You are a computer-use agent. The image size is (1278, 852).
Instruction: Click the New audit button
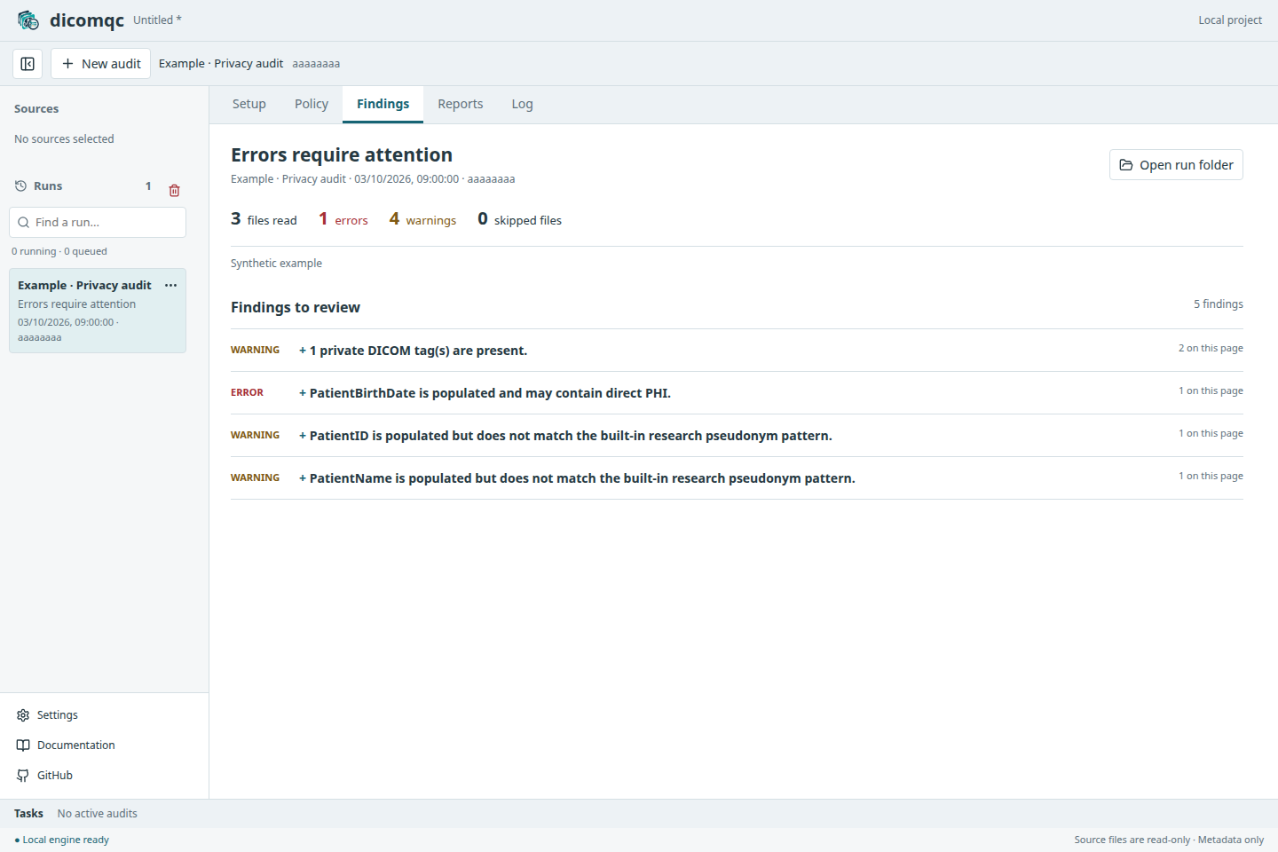(x=101, y=64)
